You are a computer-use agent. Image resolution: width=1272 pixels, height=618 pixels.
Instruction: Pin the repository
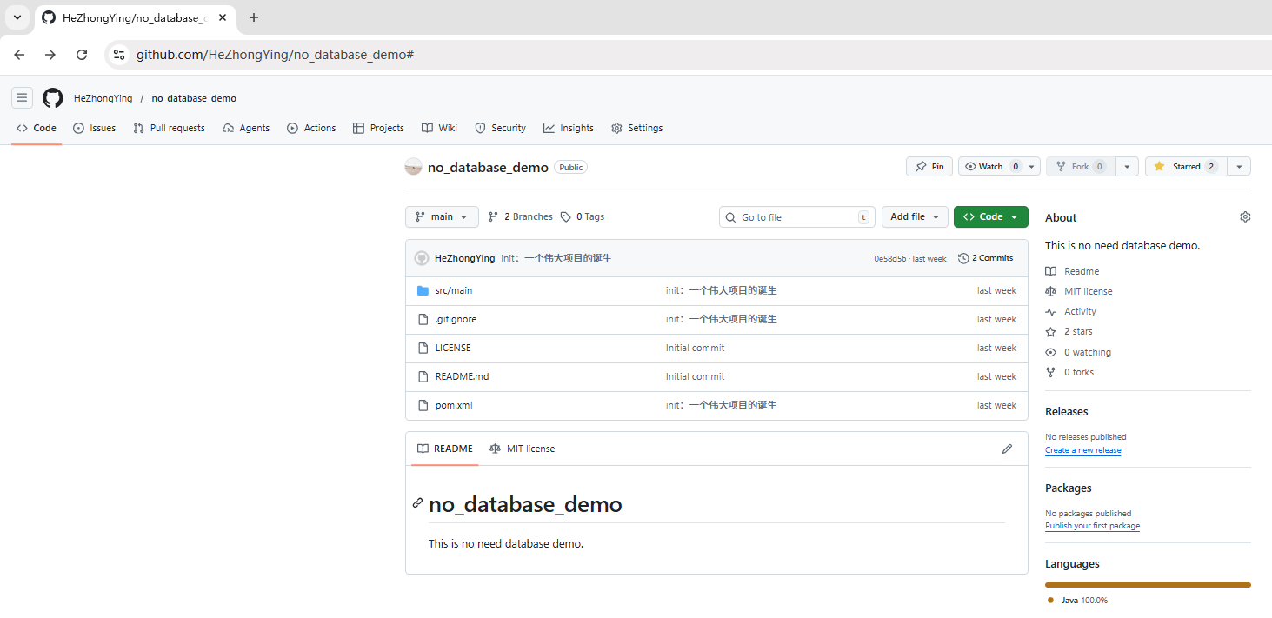929,166
